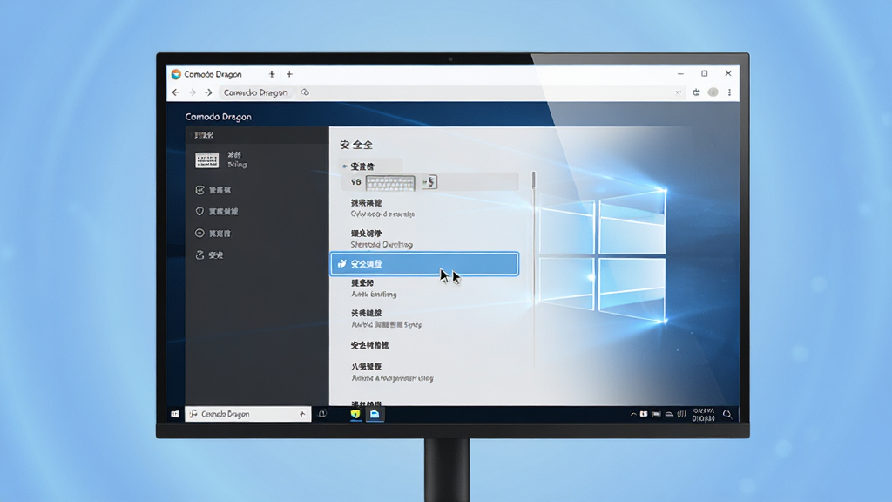This screenshot has height=502, width=892.
Task: Click the on-screen keyboard icon in the 98 row
Action: [x=390, y=183]
